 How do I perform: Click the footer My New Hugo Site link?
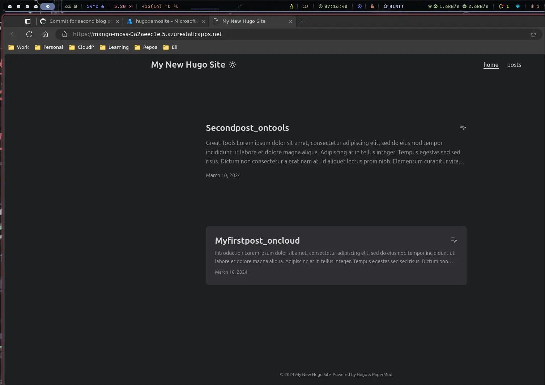[x=313, y=375]
